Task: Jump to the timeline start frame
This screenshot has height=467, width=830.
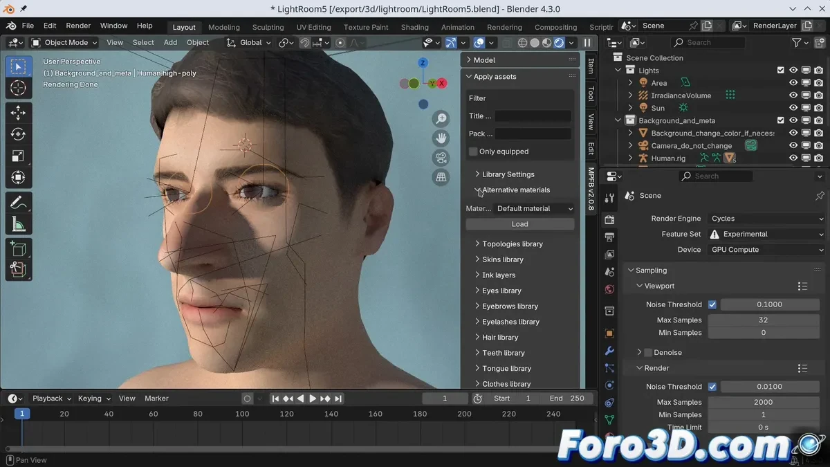Action: click(x=275, y=399)
